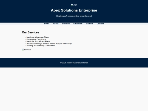148x111 pixels.
Task: Click the 2025 copyright footer text
Action: click(x=74, y=63)
